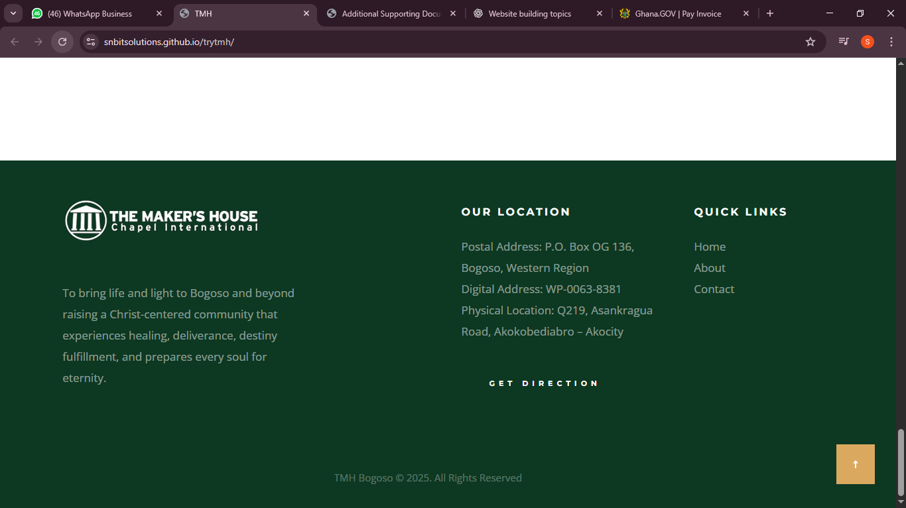Viewport: 906px width, 508px height.
Task: View site information icon in address bar
Action: pos(92,42)
